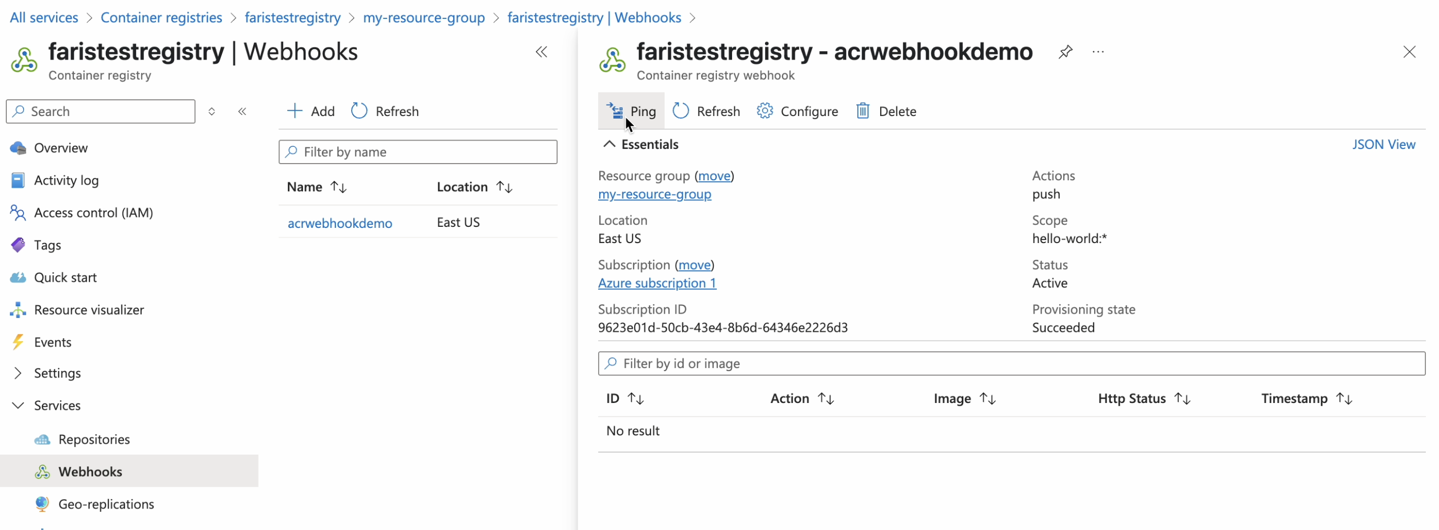Collapse the left navigation sidebar

[x=242, y=111]
